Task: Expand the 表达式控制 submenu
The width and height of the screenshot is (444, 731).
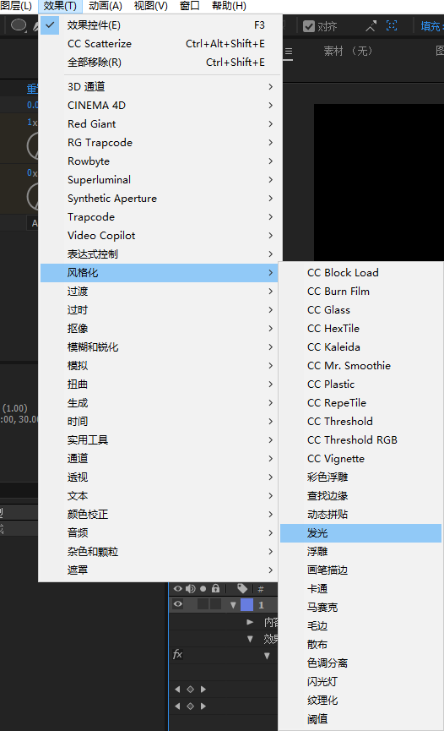Action: pos(161,254)
